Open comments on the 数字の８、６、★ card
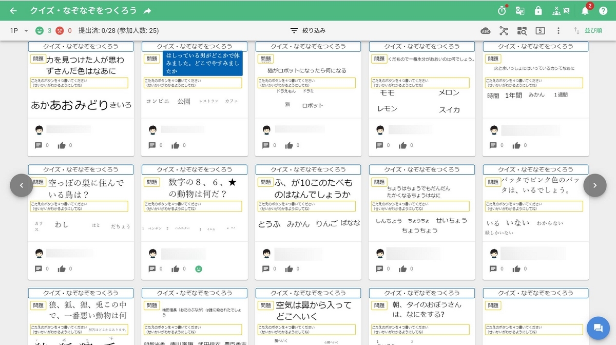The image size is (616, 345). pyautogui.click(x=152, y=269)
